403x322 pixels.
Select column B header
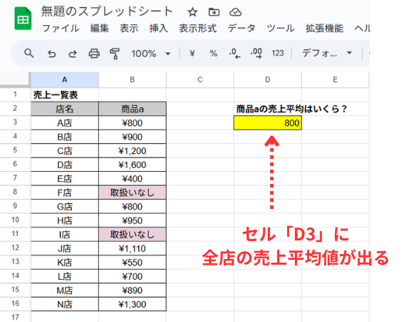[132, 79]
